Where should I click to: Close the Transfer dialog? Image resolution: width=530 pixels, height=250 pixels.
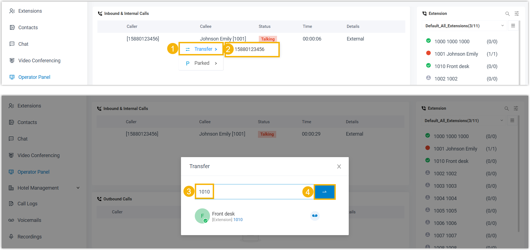[x=339, y=166]
